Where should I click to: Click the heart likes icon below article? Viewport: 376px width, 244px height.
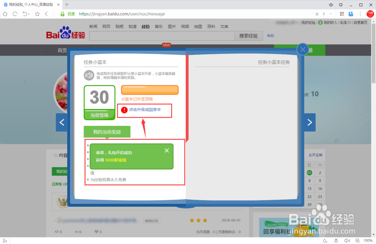point(96,232)
